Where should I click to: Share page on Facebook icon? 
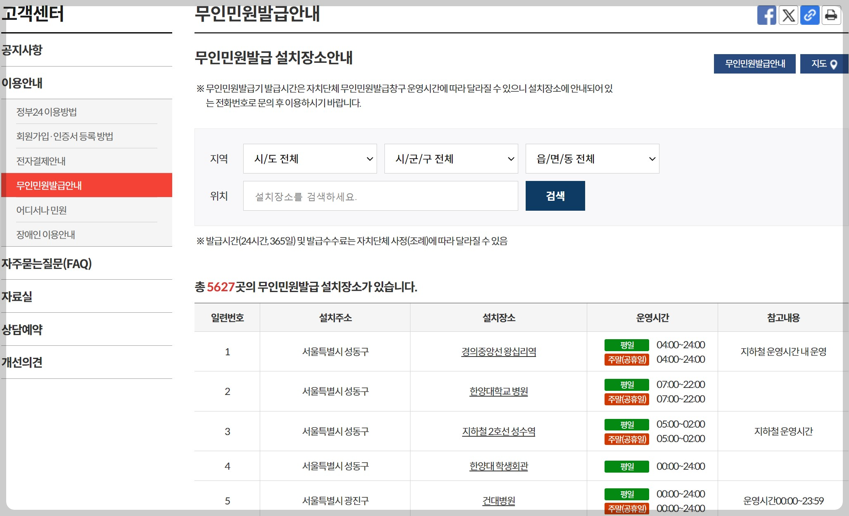[x=766, y=16]
